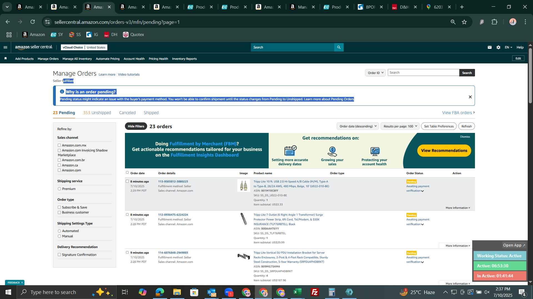Open the browser tab list dropdown

(x=7, y=7)
